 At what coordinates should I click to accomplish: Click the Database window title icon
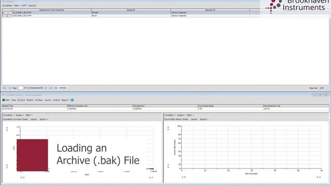(4, 1)
